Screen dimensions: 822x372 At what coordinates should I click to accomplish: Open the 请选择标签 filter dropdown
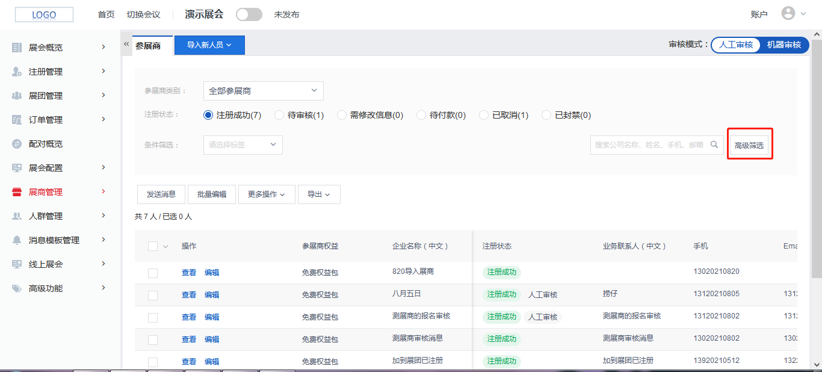click(x=243, y=145)
